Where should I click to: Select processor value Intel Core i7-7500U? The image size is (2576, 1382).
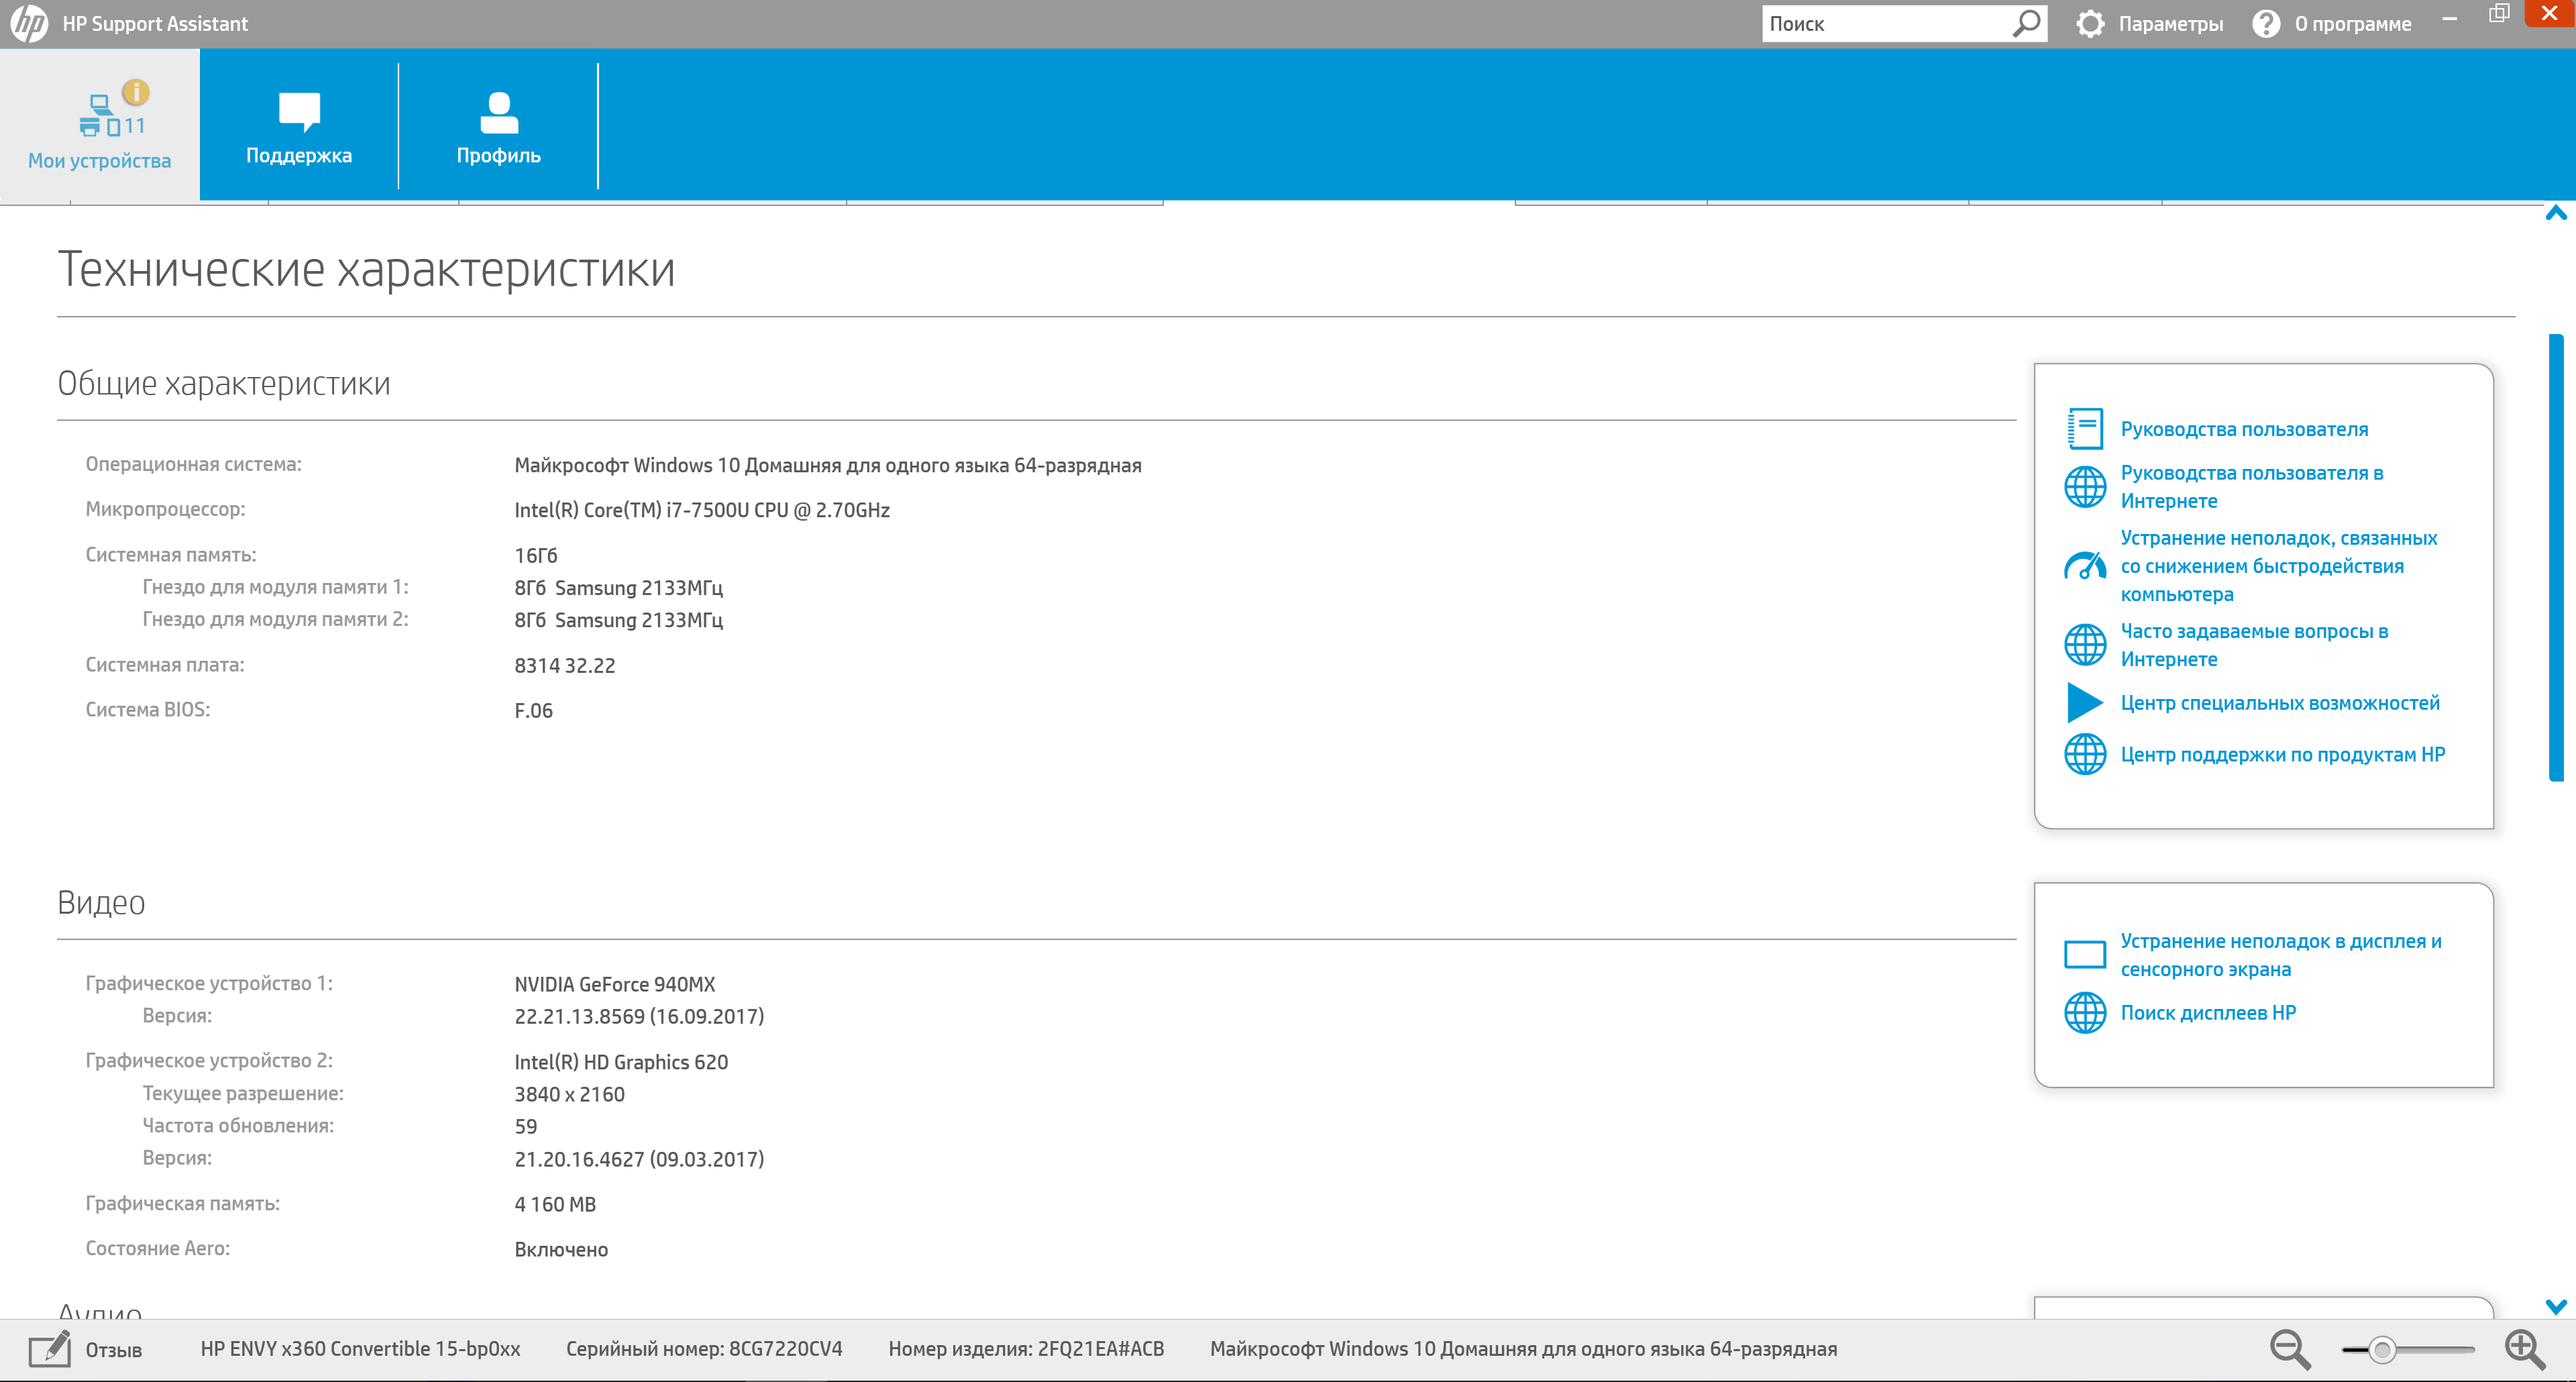point(702,510)
